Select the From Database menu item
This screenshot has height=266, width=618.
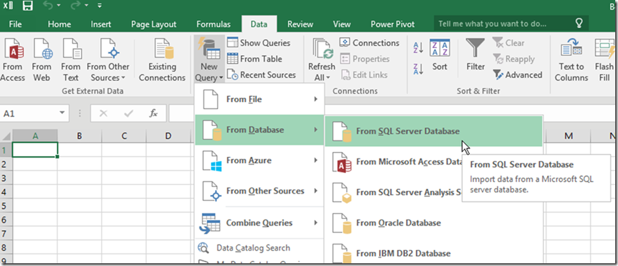click(260, 130)
